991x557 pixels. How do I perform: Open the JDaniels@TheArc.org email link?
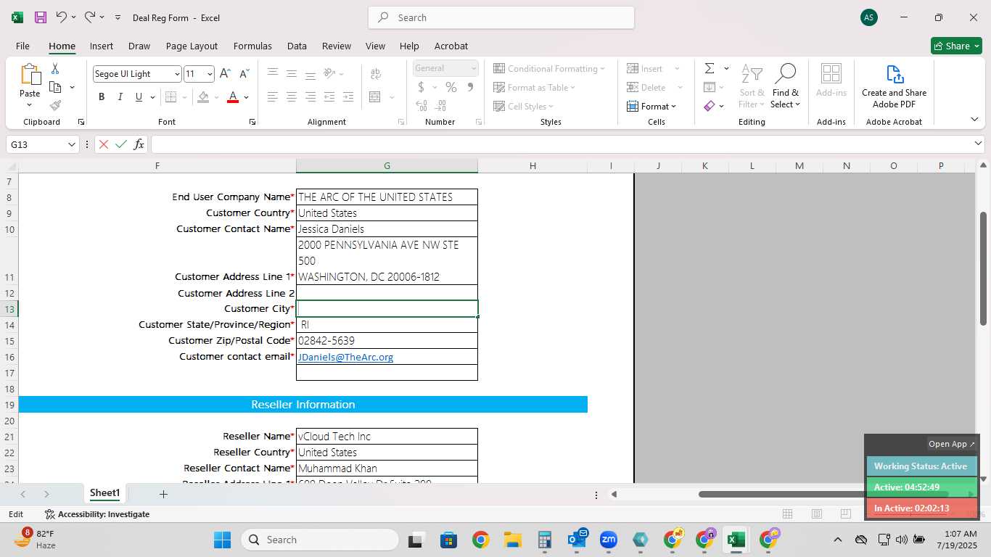point(345,357)
